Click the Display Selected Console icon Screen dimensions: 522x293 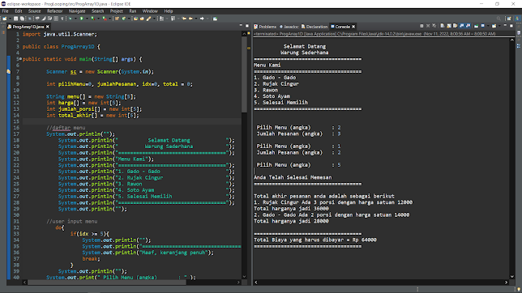click(x=483, y=26)
